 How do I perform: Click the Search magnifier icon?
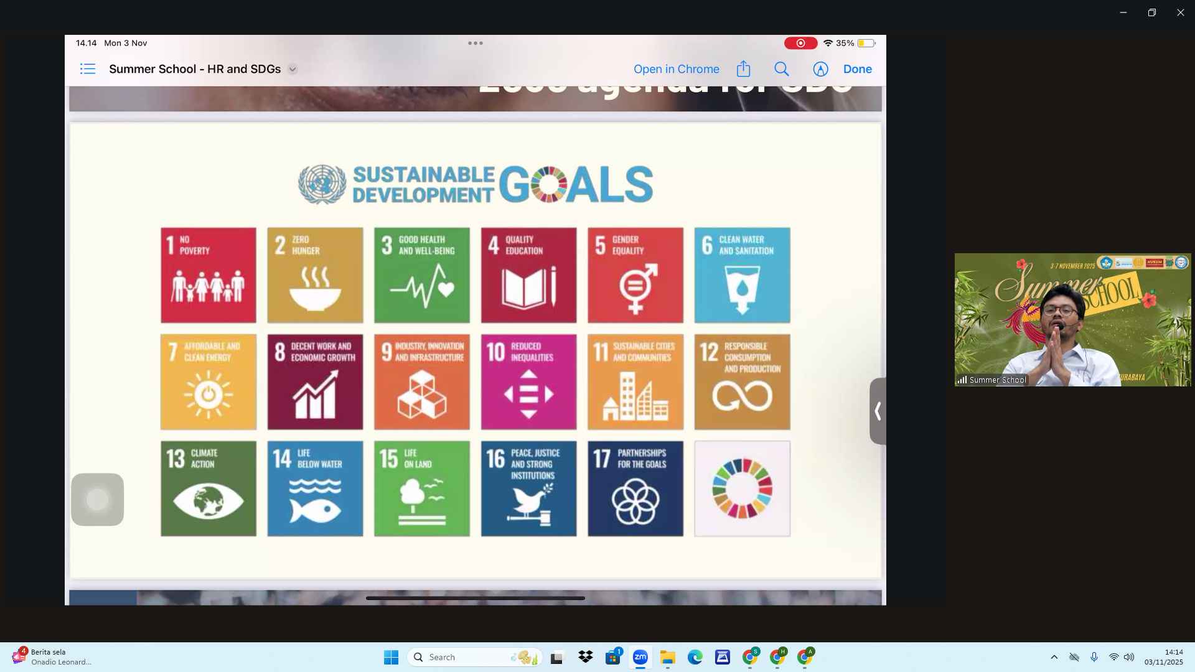(x=782, y=69)
